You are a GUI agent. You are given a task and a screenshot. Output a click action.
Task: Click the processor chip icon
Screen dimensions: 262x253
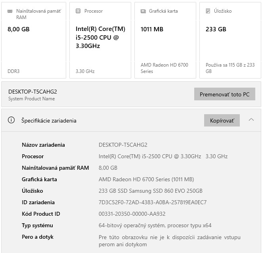(78, 11)
